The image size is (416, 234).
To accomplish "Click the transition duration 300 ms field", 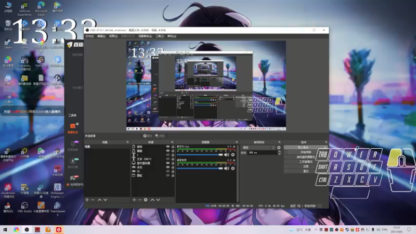I will click(x=263, y=152).
